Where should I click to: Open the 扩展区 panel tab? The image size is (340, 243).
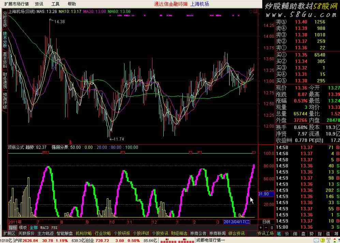click(9, 233)
